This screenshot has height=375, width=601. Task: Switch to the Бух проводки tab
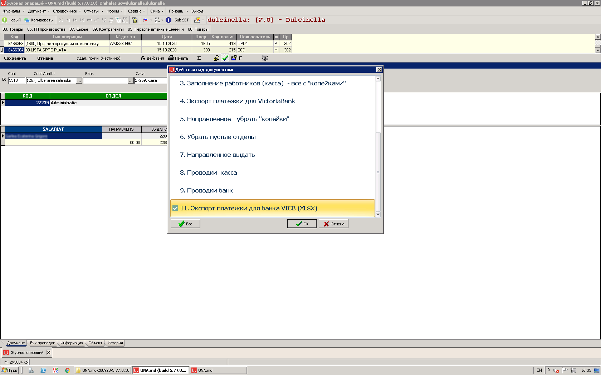pyautogui.click(x=43, y=343)
